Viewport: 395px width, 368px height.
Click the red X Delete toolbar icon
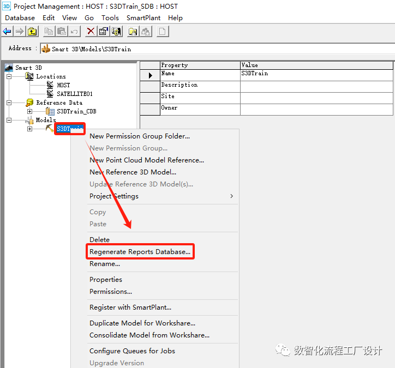91,32
